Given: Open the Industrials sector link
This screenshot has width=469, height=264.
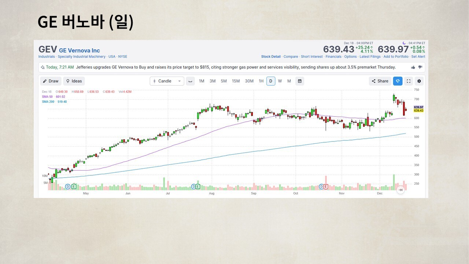Looking at the screenshot, I should pos(47,57).
